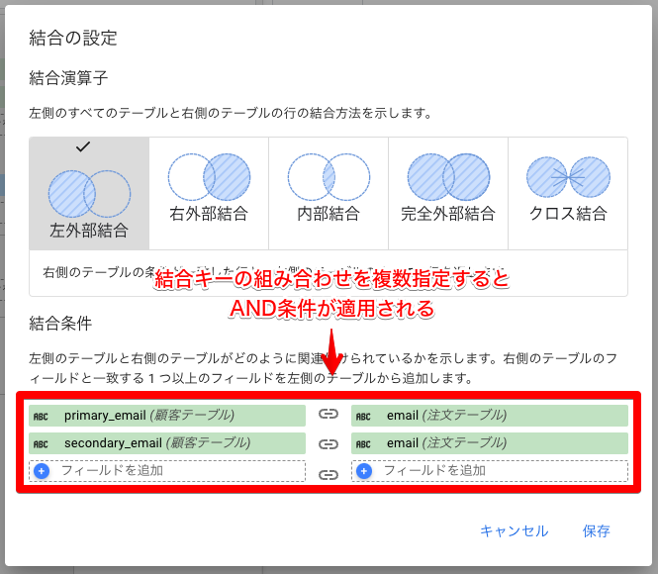Click the link icon in the secondary_email row

click(329, 444)
